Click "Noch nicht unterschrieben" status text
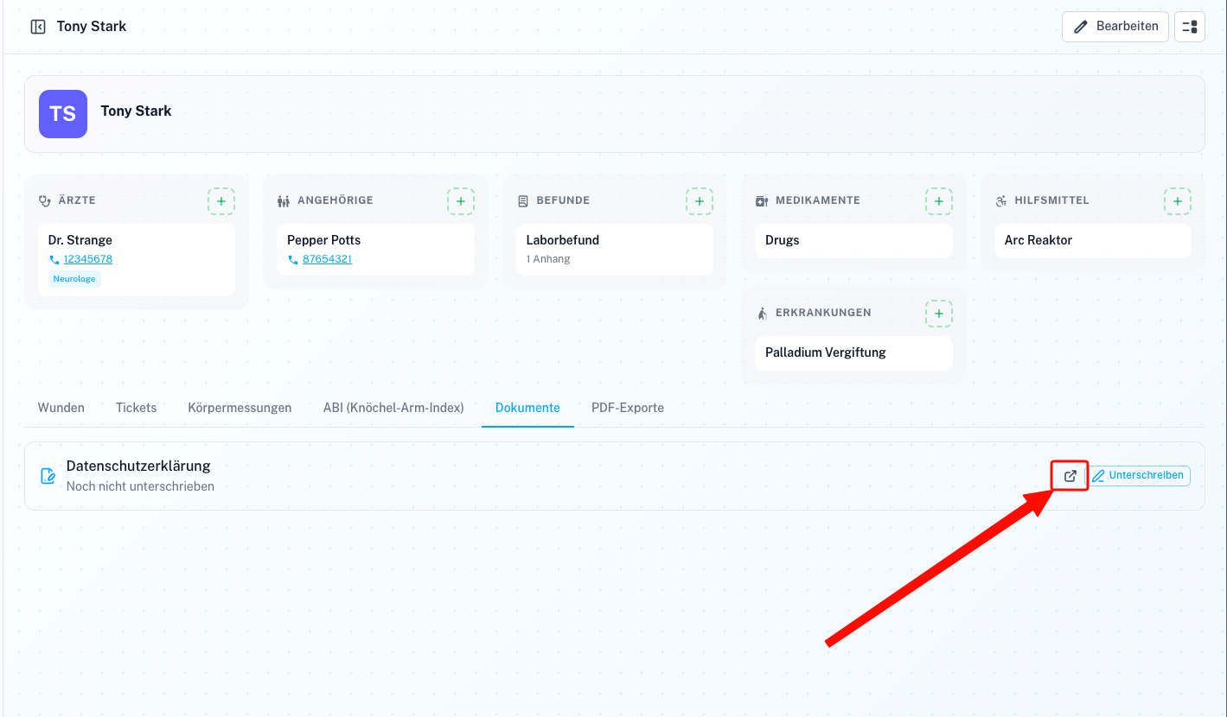1227x717 pixels. 140,486
